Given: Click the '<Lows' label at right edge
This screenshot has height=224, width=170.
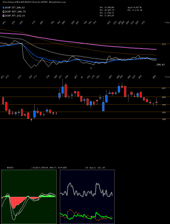Looking at the screenshot, I should click(x=167, y=77).
